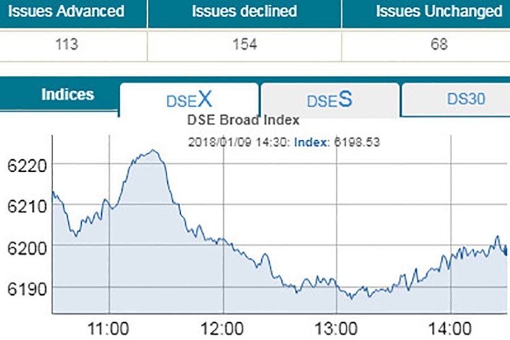Image resolution: width=510 pixels, height=340 pixels.
Task: Click the 13:00 time axis label
Action: click(x=337, y=328)
